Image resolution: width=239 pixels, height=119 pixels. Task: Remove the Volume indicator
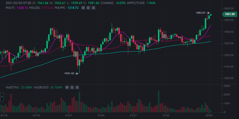coord(78,87)
